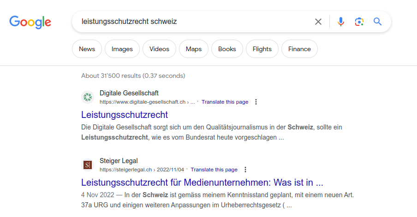Screen dimensions: 417x217
Task: Clear the search query with the X icon
Action: pyautogui.click(x=318, y=22)
